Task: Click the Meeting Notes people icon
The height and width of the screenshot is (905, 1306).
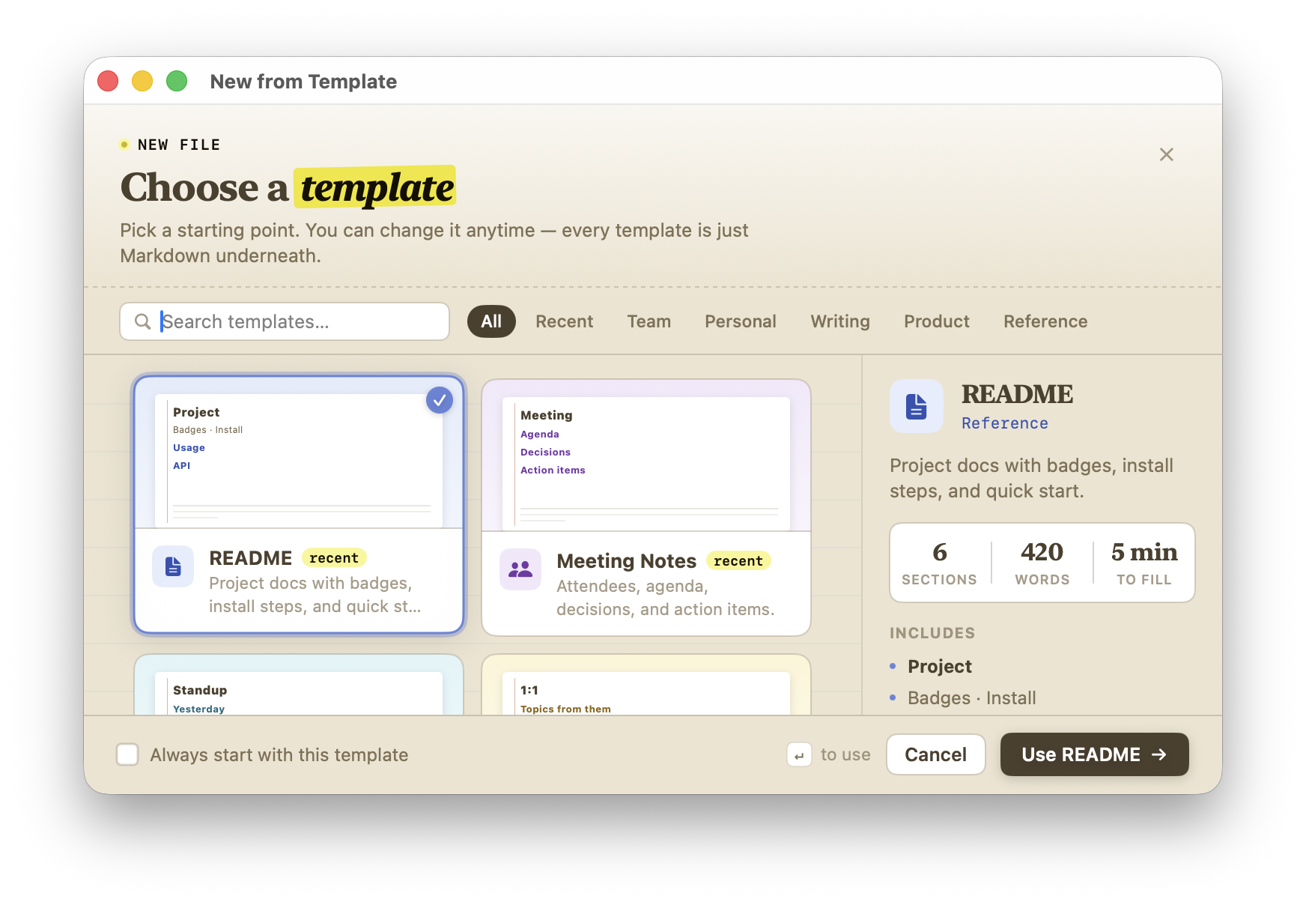Action: [x=520, y=569]
